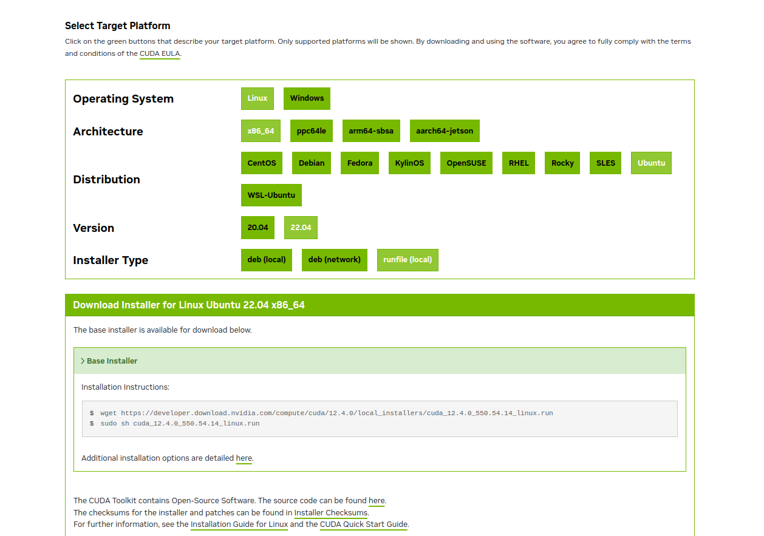Image resolution: width=764 pixels, height=536 pixels.
Task: Click the 'Version' label
Action: [x=94, y=228]
